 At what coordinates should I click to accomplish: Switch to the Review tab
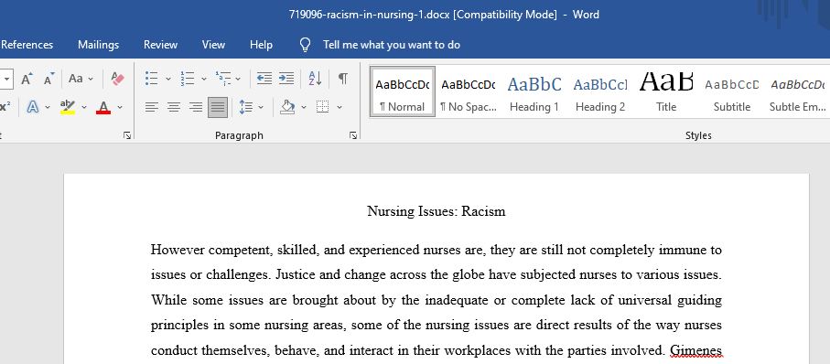(x=160, y=45)
